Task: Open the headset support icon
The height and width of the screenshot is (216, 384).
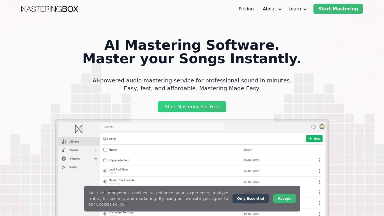Action: (313, 127)
